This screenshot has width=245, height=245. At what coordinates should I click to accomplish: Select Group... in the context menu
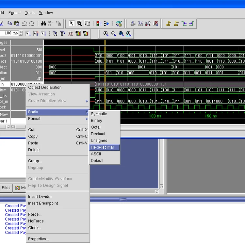pyautogui.click(x=58, y=161)
